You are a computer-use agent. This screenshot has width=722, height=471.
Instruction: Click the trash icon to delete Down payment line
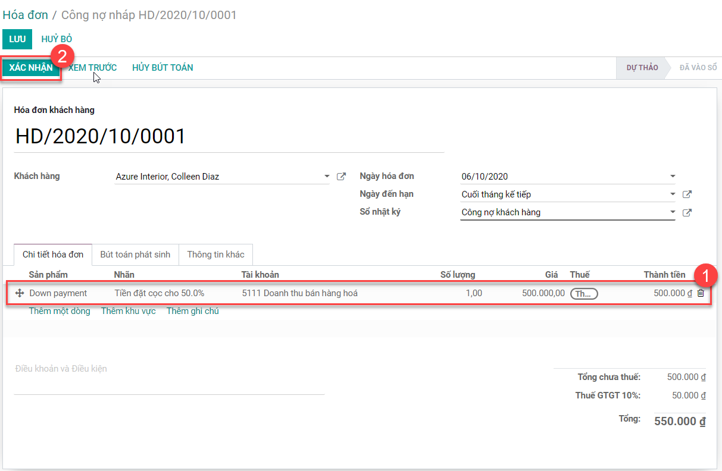701,293
